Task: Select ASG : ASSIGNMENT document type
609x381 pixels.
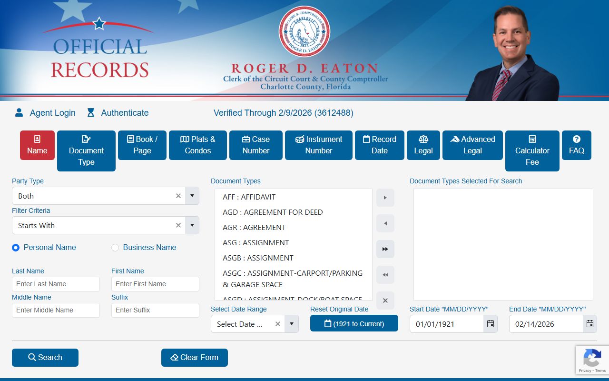Action: click(x=293, y=242)
